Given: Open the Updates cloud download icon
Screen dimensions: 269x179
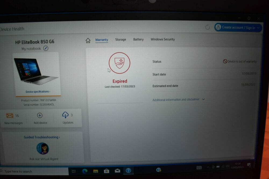Looking at the screenshot, I should point(65,115).
